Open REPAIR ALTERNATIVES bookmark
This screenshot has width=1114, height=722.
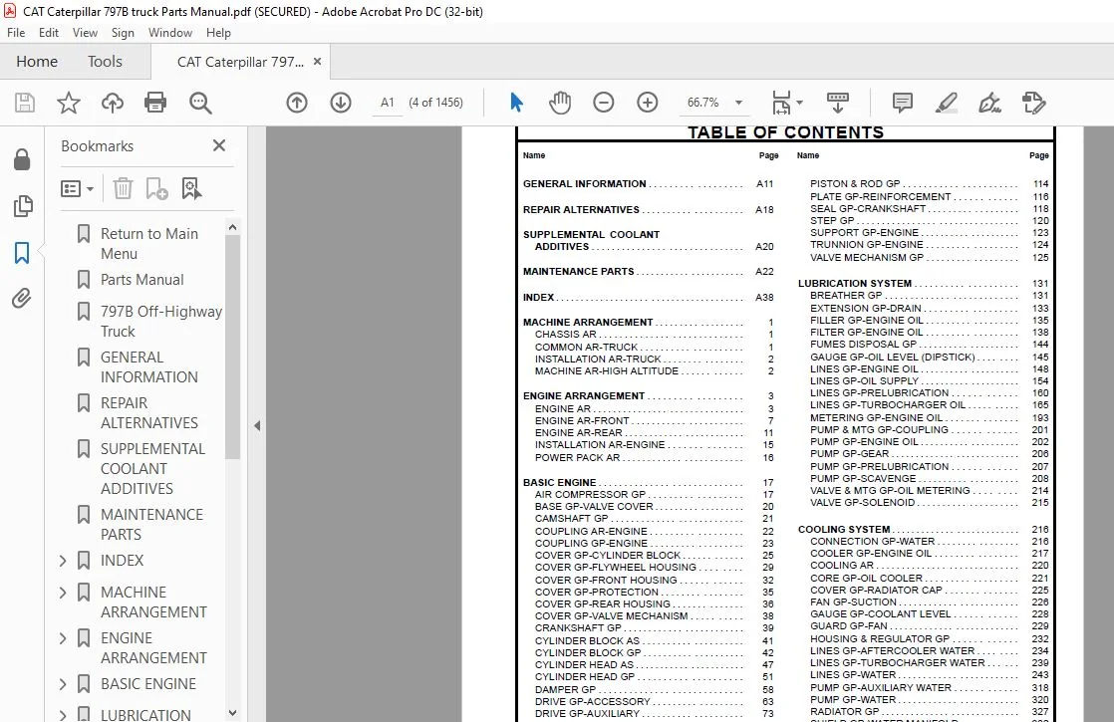(149, 412)
